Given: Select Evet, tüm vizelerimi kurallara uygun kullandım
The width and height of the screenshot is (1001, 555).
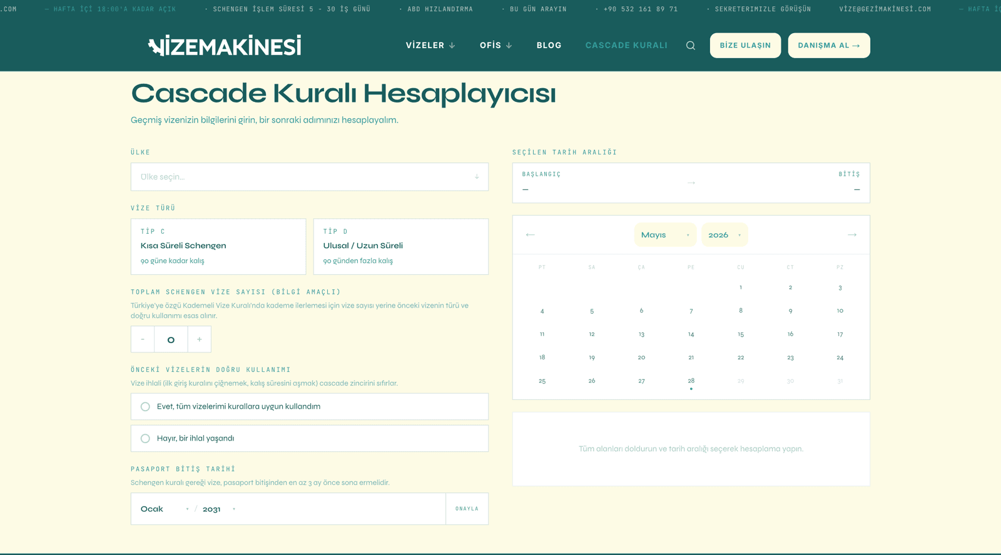Looking at the screenshot, I should pos(310,406).
